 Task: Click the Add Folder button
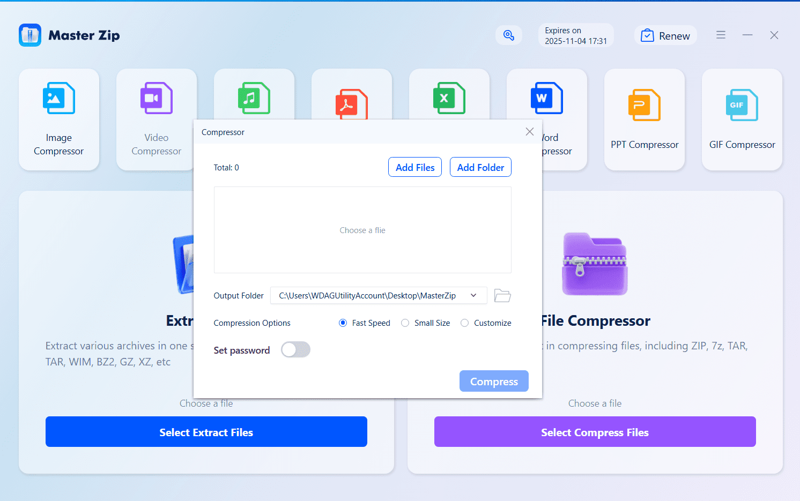tap(480, 167)
